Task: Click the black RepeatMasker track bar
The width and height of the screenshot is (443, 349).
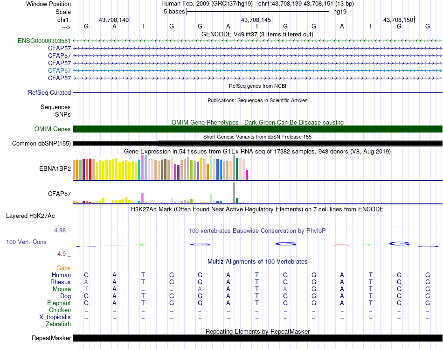Action: [x=257, y=338]
